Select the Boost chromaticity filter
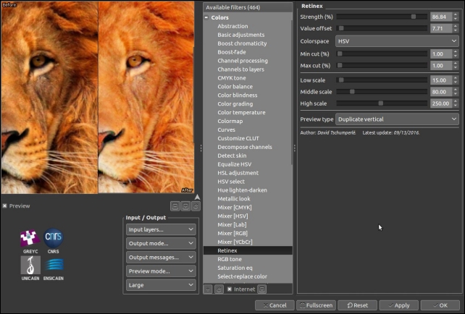This screenshot has width=465, height=314. click(242, 43)
